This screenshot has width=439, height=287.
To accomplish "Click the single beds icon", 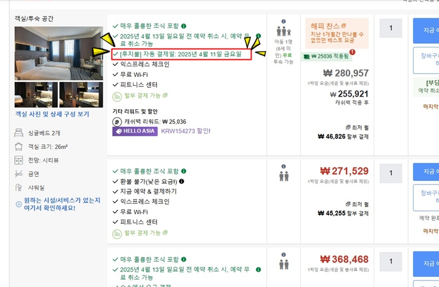I will [x=18, y=133].
